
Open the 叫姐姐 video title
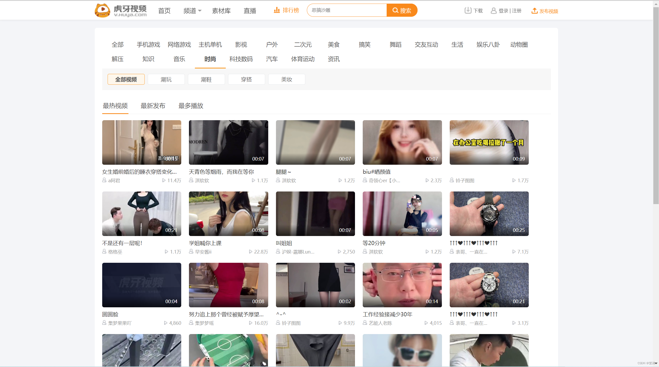[x=284, y=243]
